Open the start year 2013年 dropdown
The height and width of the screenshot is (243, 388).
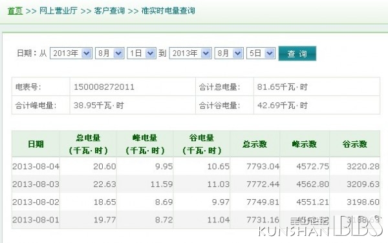point(71,53)
